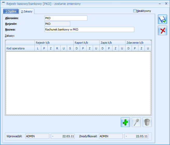
Task: Click the Raport k/b group header
Action: coord(86,43)
